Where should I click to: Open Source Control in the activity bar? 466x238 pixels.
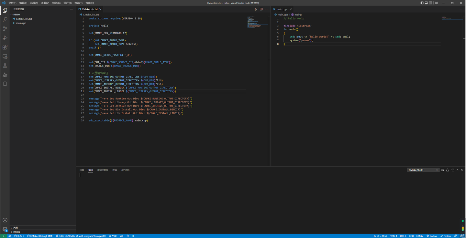(x=5, y=28)
